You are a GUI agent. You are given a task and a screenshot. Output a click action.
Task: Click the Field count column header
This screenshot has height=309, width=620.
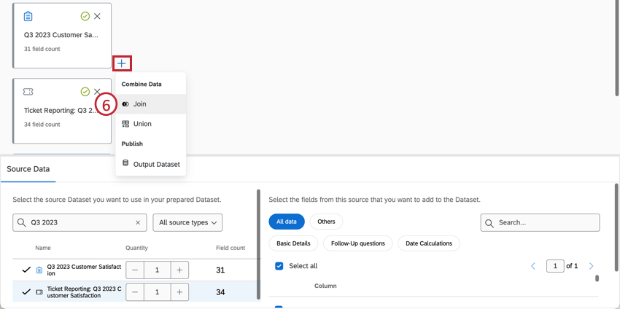[230, 248]
